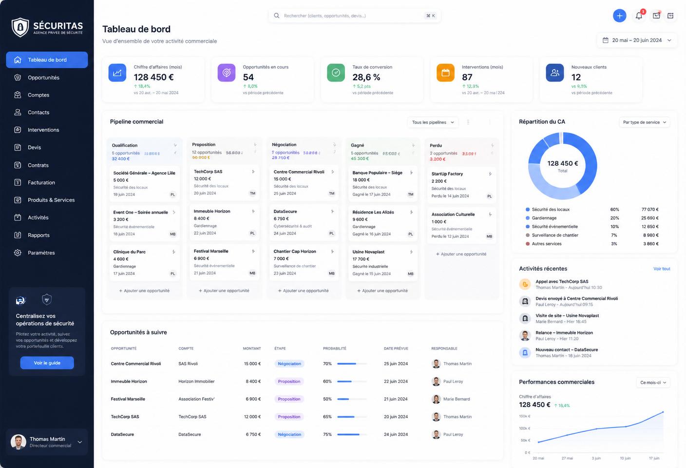This screenshot has width=686, height=468.
Task: Click the MONTANT column header
Action: 252,349
